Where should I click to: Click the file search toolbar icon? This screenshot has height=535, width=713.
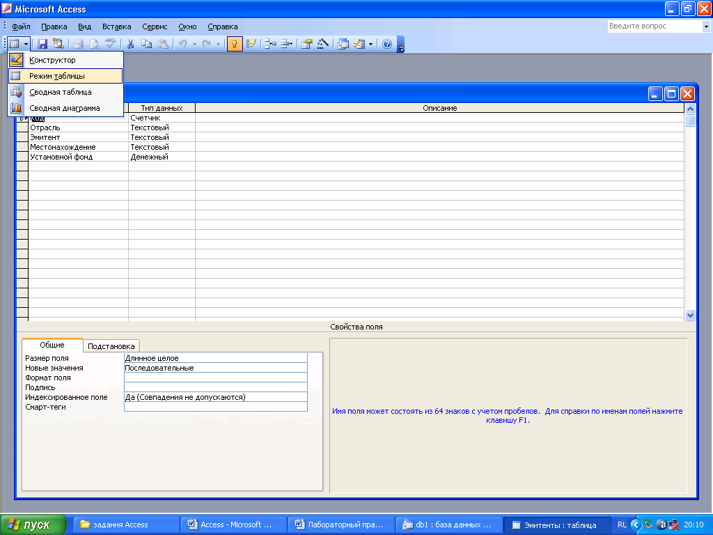(58, 44)
